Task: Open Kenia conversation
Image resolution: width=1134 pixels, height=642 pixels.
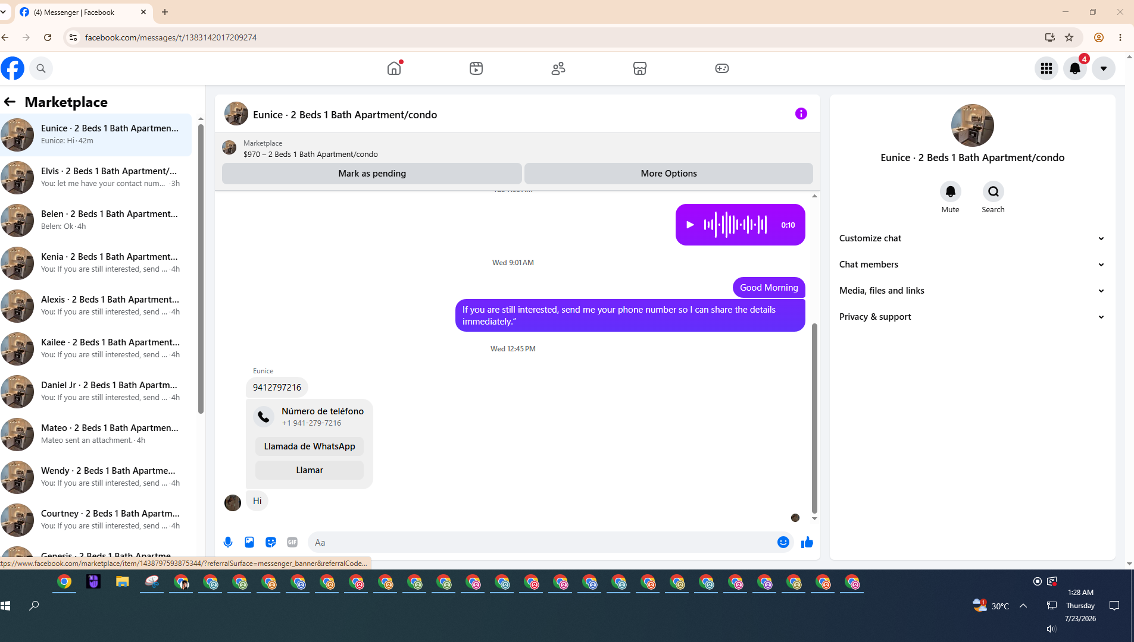Action: (96, 263)
